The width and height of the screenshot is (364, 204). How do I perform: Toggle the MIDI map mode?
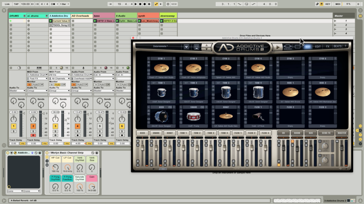338,4
